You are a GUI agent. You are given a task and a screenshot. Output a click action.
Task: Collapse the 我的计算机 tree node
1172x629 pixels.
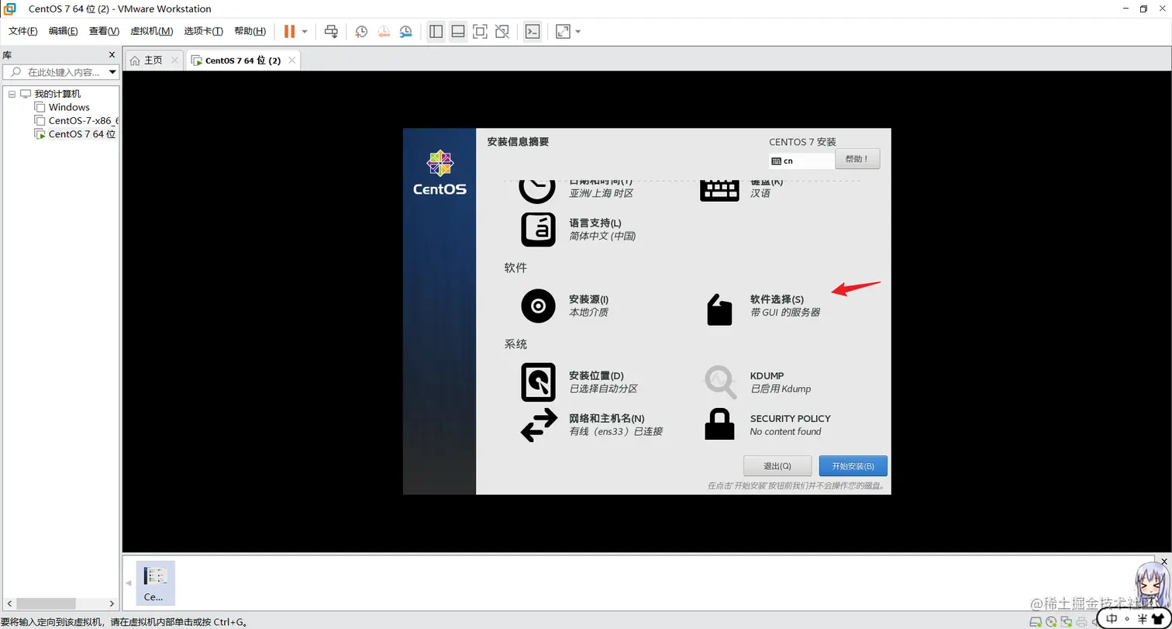[12, 94]
